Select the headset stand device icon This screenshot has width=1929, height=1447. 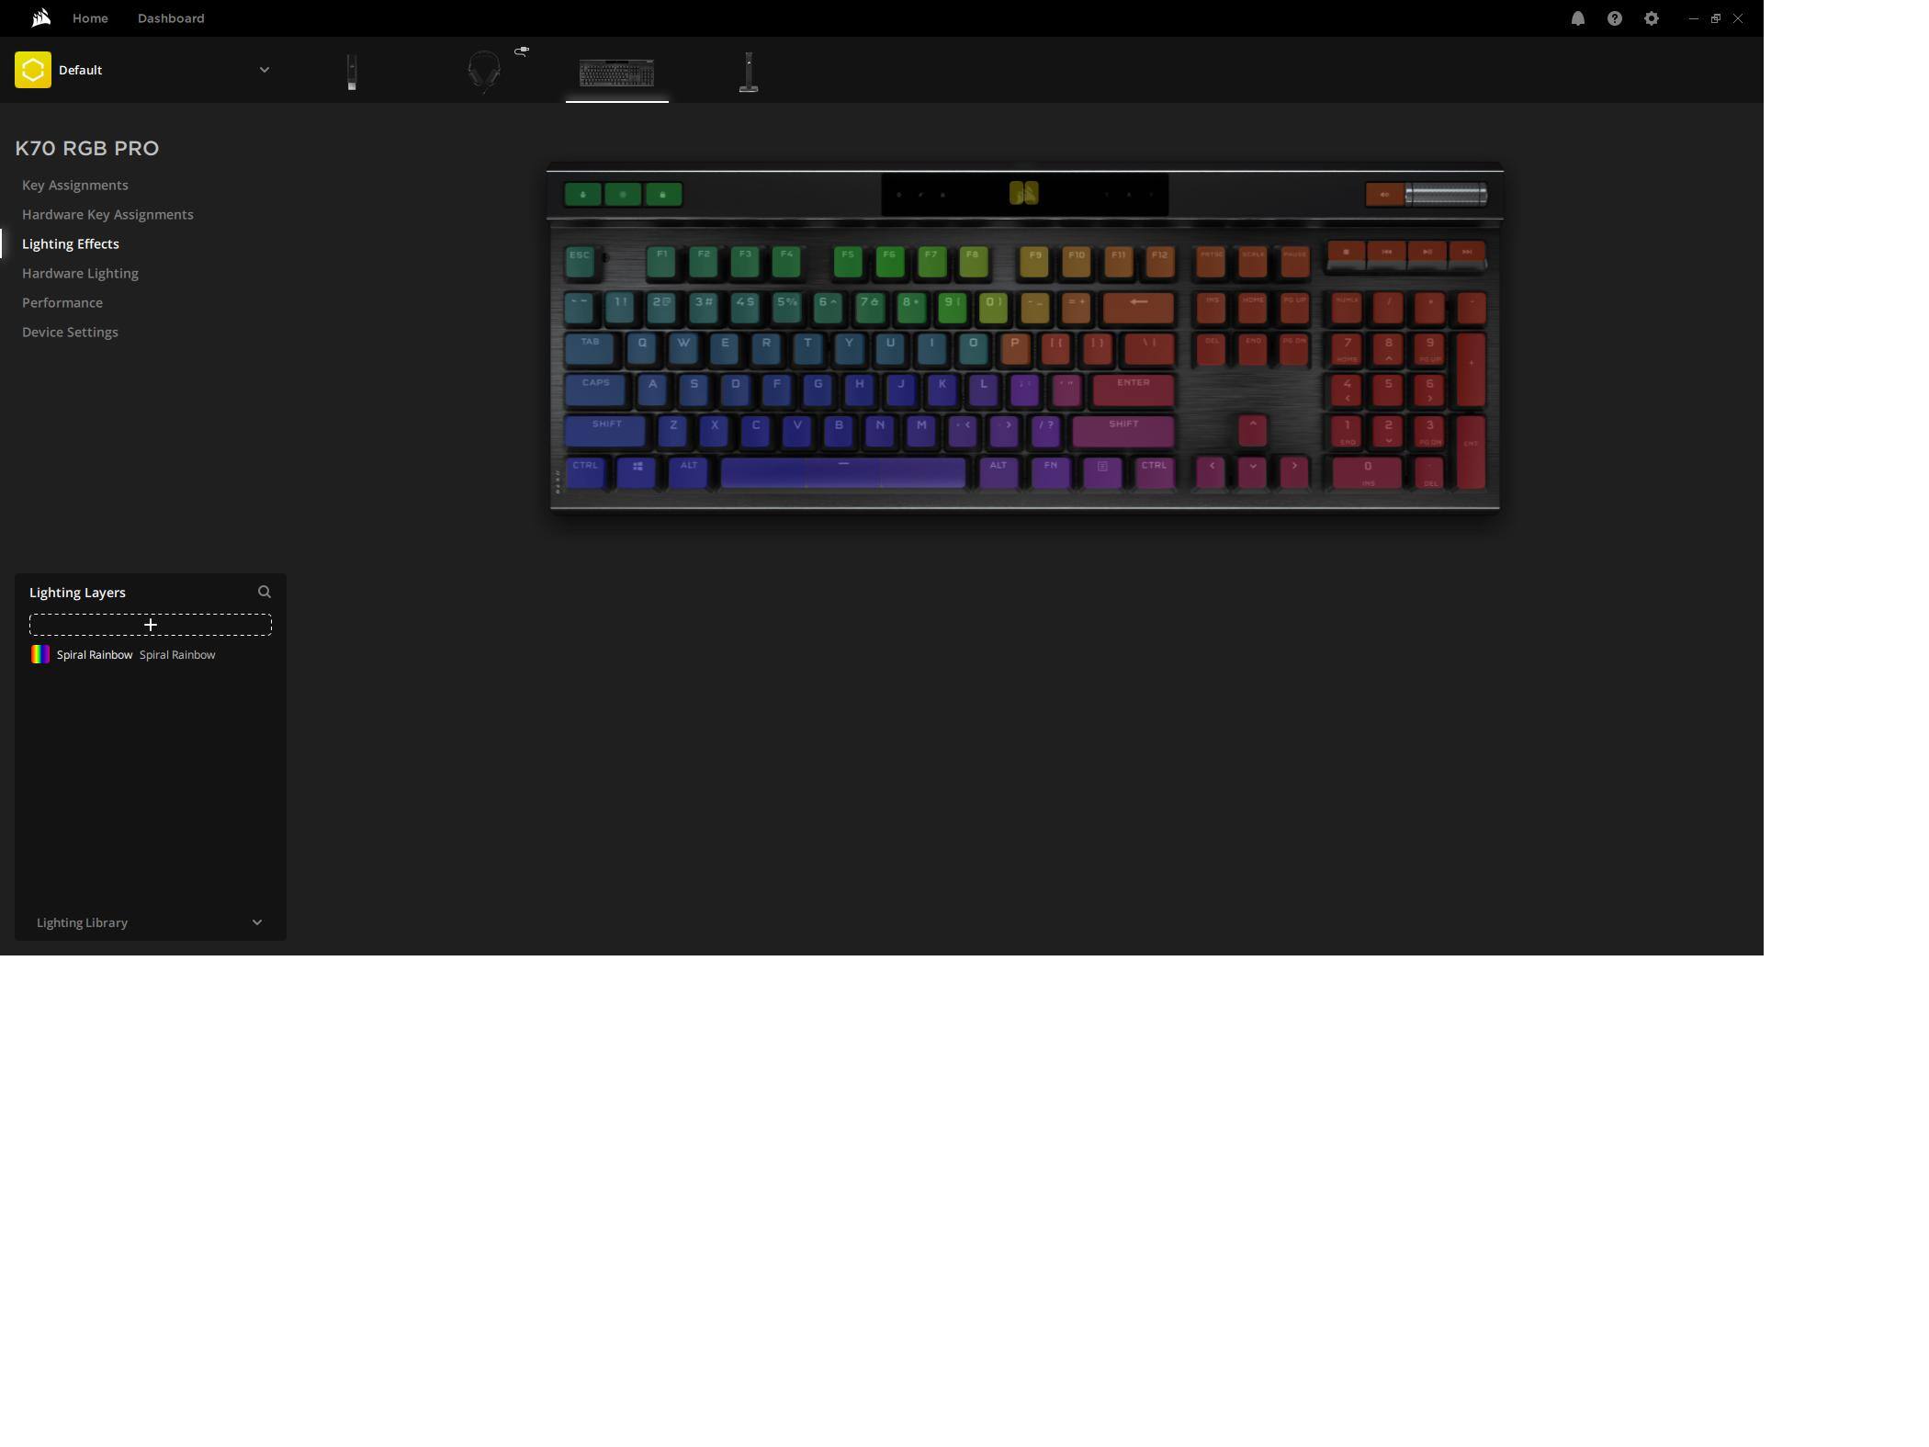[749, 72]
